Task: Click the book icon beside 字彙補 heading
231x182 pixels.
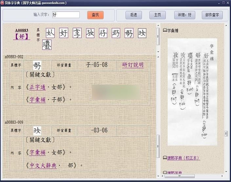Action: point(165,31)
